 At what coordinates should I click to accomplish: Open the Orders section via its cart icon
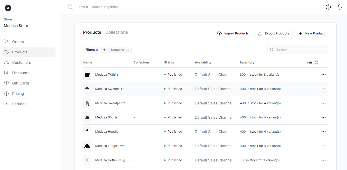pos(6,41)
